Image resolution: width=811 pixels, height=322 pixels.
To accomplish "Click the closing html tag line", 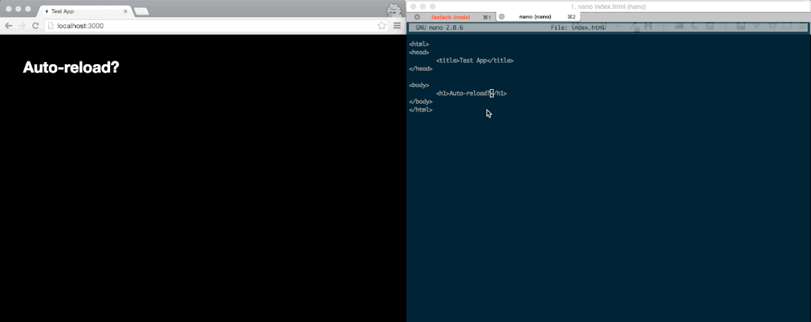I will pos(420,110).
